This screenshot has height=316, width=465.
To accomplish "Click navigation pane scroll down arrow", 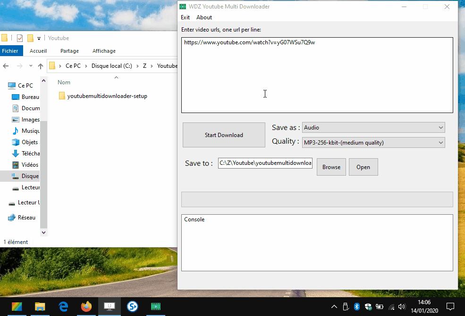I will [x=43, y=233].
